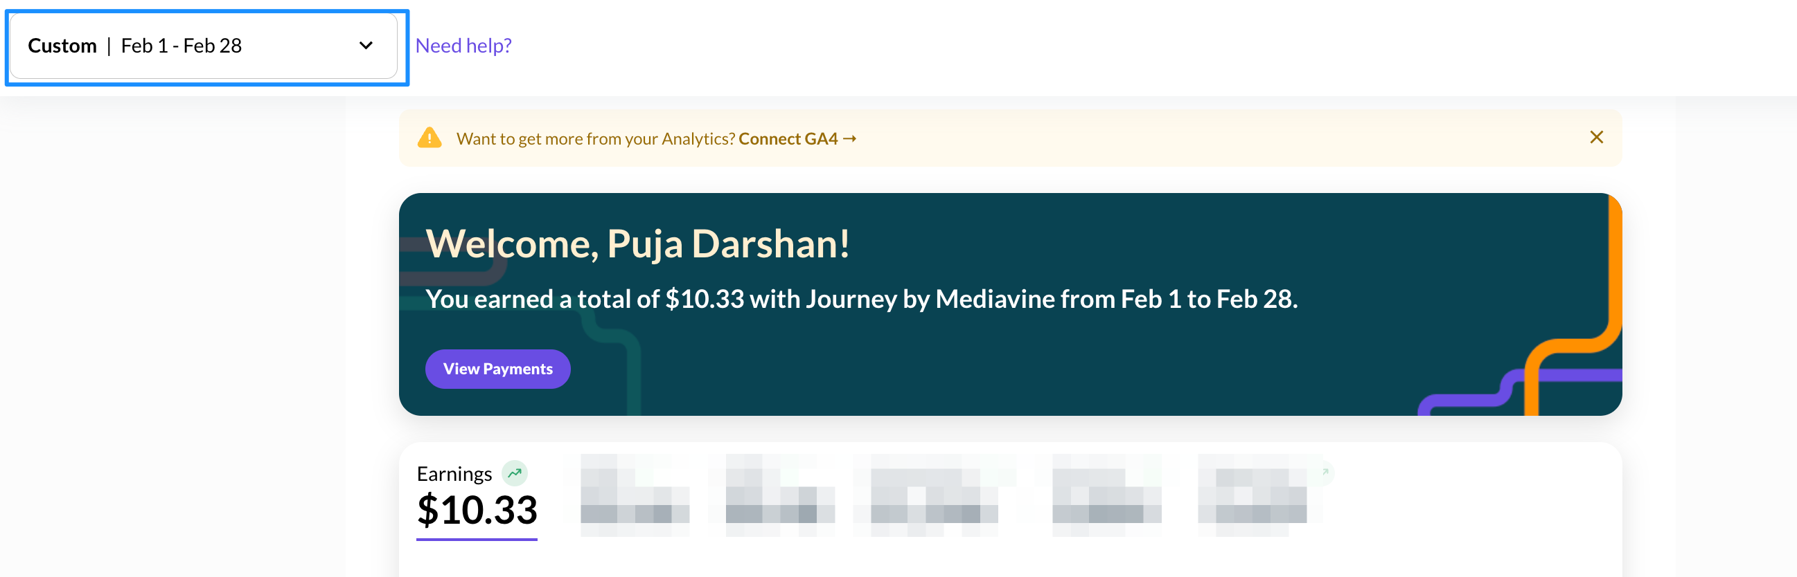
Task: Click the green trend-up icon beside Earnings
Action: 514,473
